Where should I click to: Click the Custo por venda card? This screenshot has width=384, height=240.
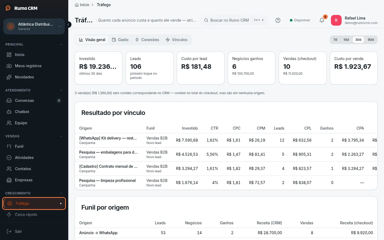click(353, 68)
